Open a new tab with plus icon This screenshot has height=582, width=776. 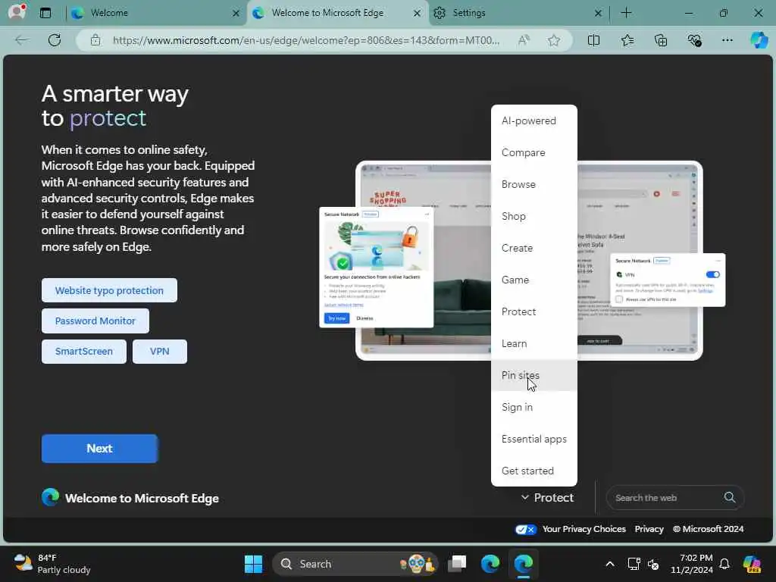tap(626, 13)
